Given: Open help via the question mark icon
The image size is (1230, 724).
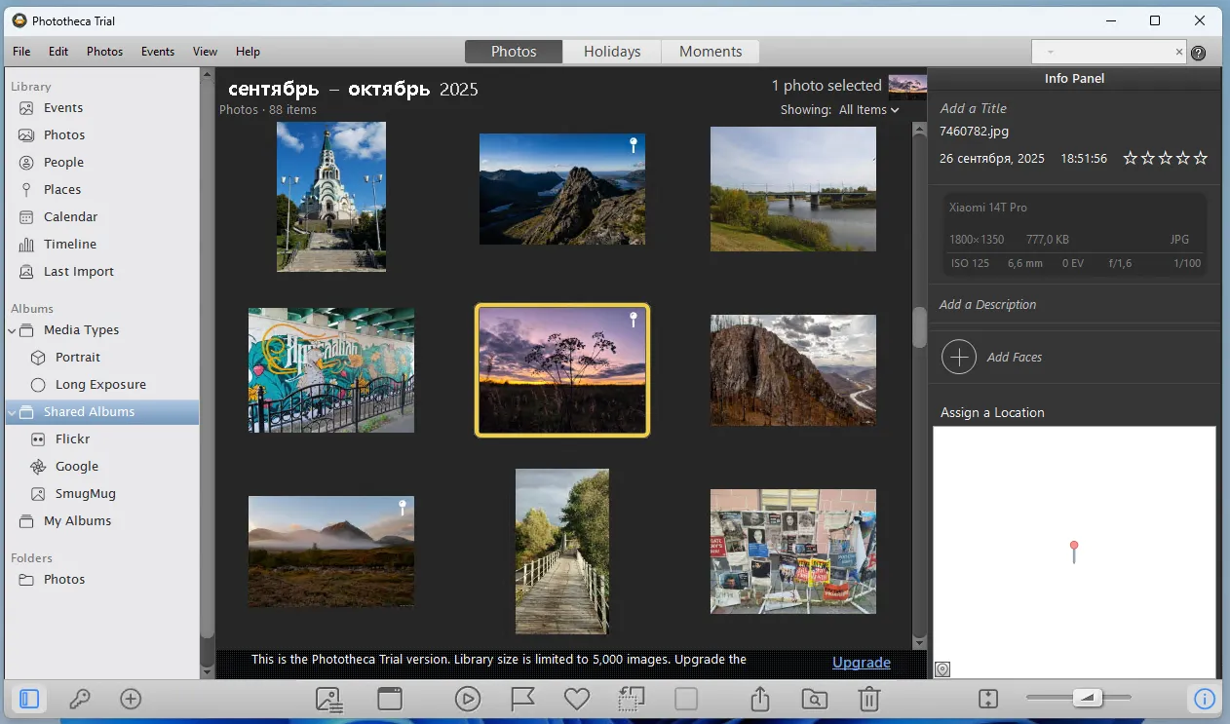Looking at the screenshot, I should [1199, 53].
